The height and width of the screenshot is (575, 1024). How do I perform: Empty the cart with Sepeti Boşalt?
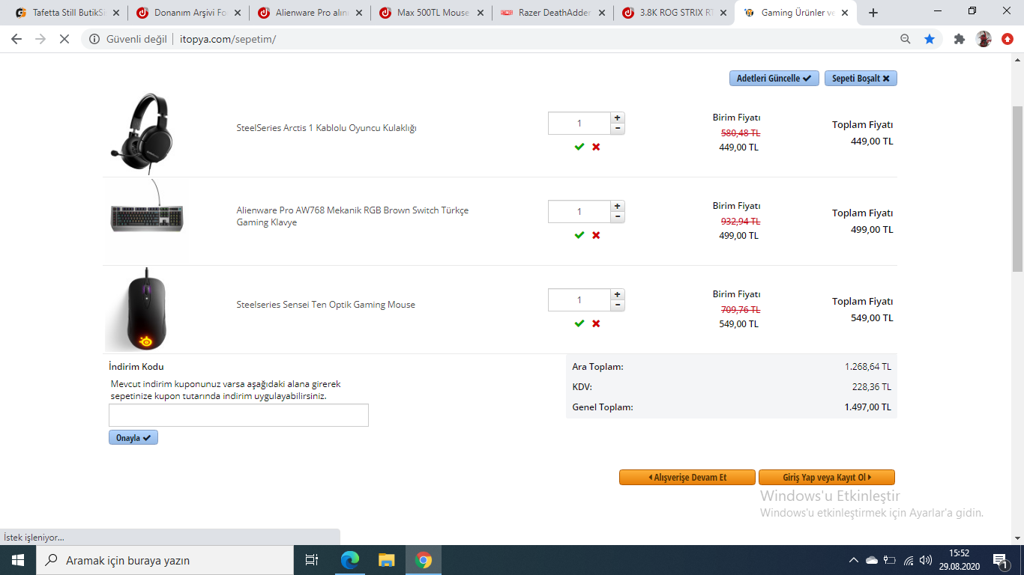[x=861, y=79]
